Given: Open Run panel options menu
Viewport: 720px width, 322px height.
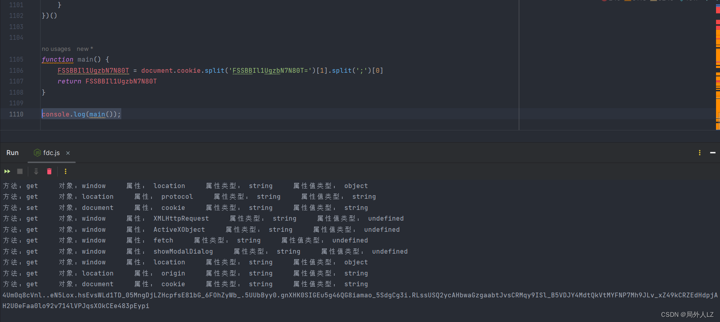Looking at the screenshot, I should pos(700,153).
